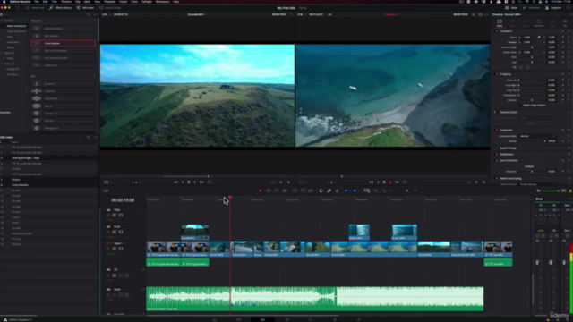The width and height of the screenshot is (573, 322).
Task: Open the Playback menu
Action: pyautogui.click(x=109, y=2)
